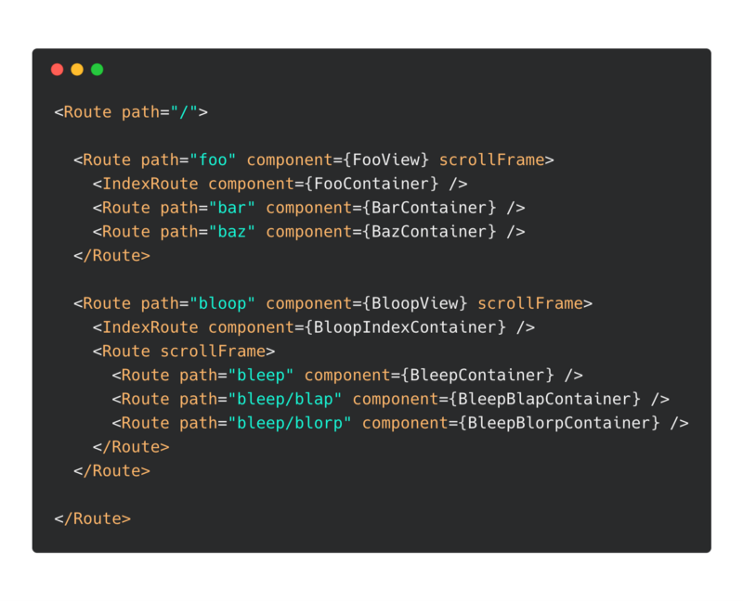This screenshot has width=743, height=601.
Task: Click the red close window dot
Action: (x=57, y=70)
